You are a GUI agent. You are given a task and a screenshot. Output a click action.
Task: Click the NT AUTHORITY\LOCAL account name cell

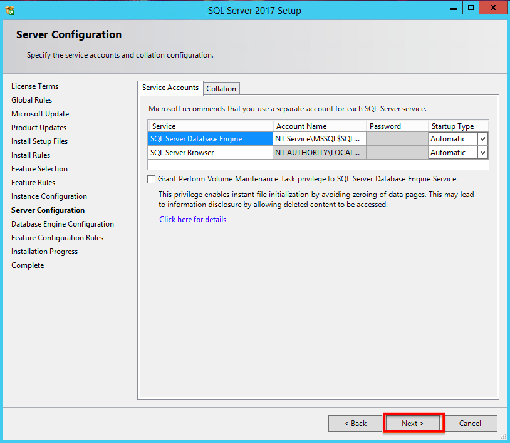(x=320, y=153)
